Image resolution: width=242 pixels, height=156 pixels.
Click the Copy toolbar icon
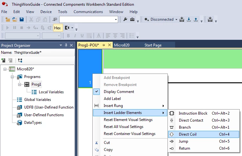coord(38,19)
